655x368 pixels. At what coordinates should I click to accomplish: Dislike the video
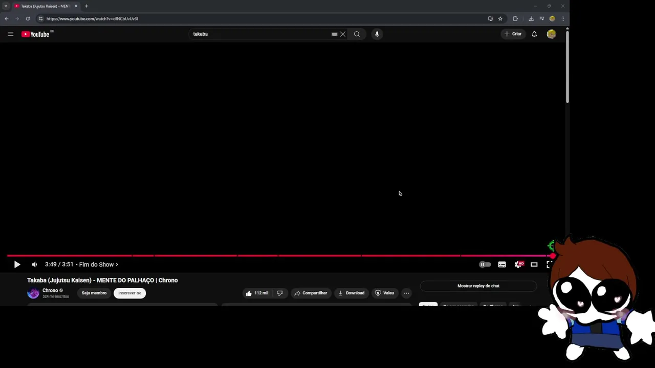pyautogui.click(x=280, y=293)
